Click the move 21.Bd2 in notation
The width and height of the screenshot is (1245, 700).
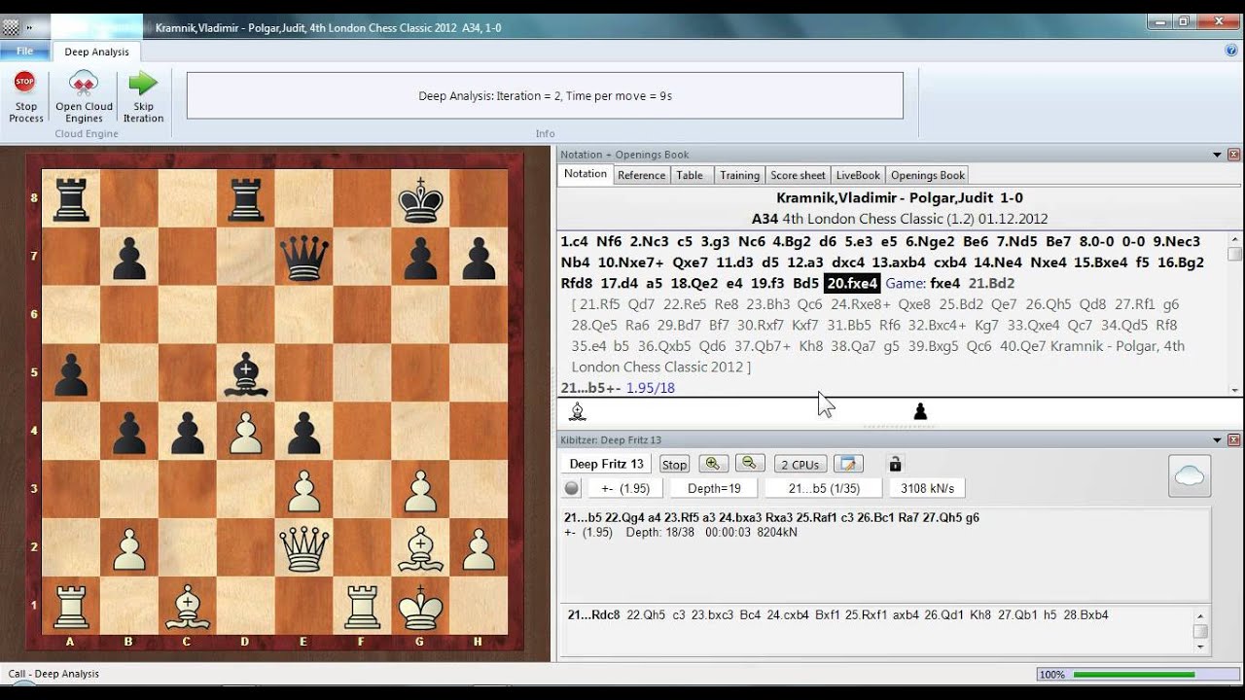click(991, 283)
